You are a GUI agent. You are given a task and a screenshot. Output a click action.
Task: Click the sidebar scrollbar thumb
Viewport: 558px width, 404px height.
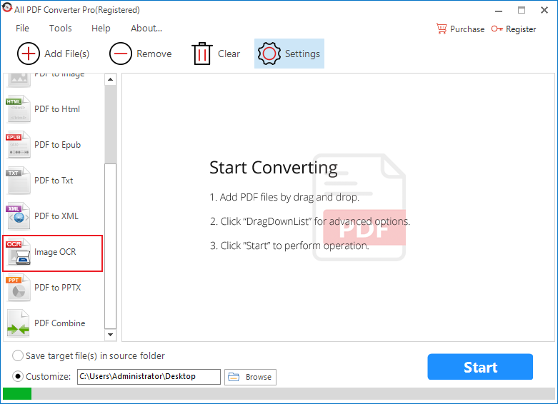click(110, 246)
